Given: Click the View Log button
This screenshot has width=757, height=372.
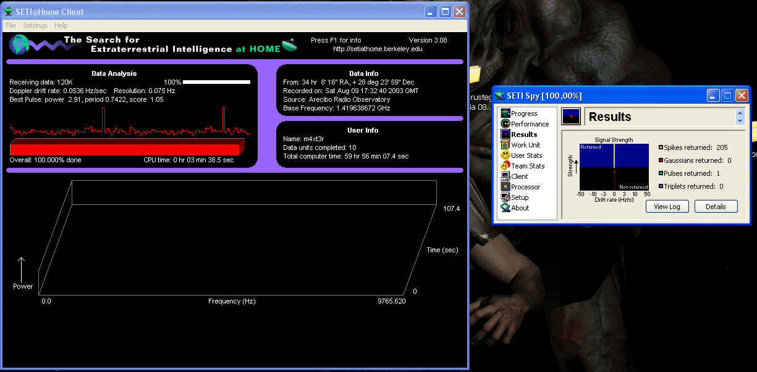Looking at the screenshot, I should 667,207.
